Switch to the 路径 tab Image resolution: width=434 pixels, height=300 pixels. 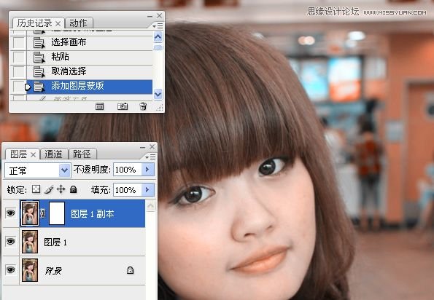(82, 154)
